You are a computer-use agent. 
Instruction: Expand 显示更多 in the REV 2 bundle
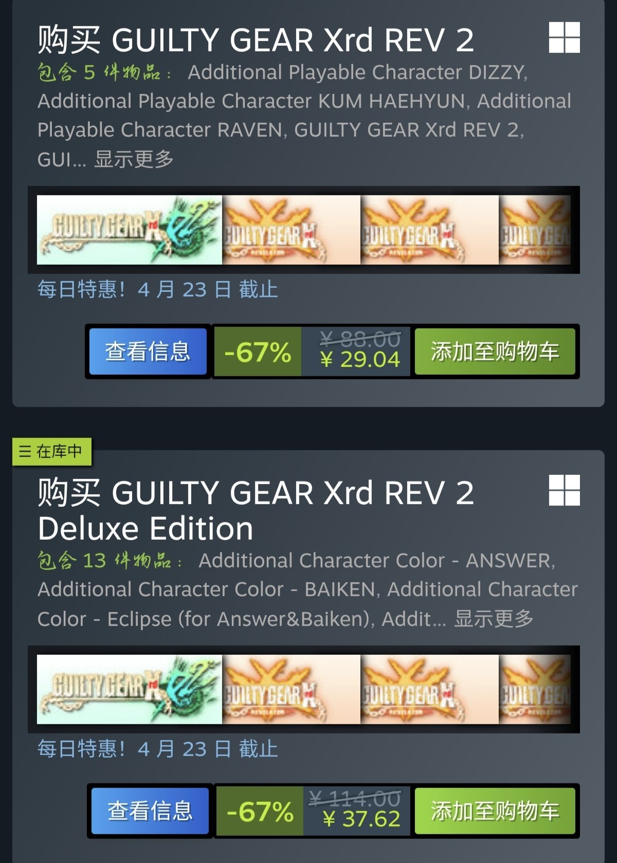(134, 159)
